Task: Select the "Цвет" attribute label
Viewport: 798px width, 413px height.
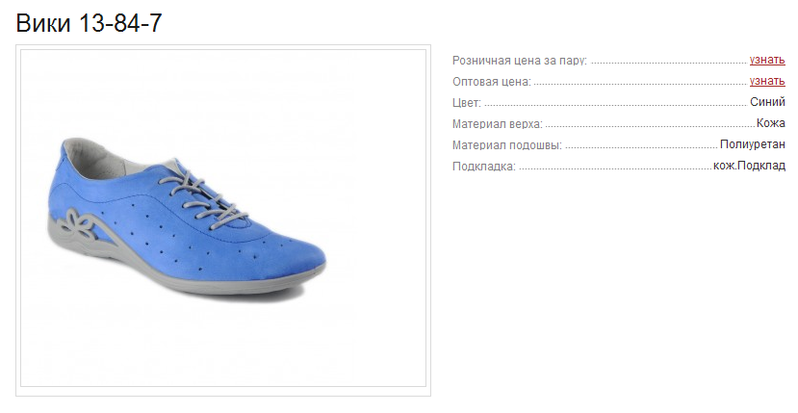Action: [467, 103]
